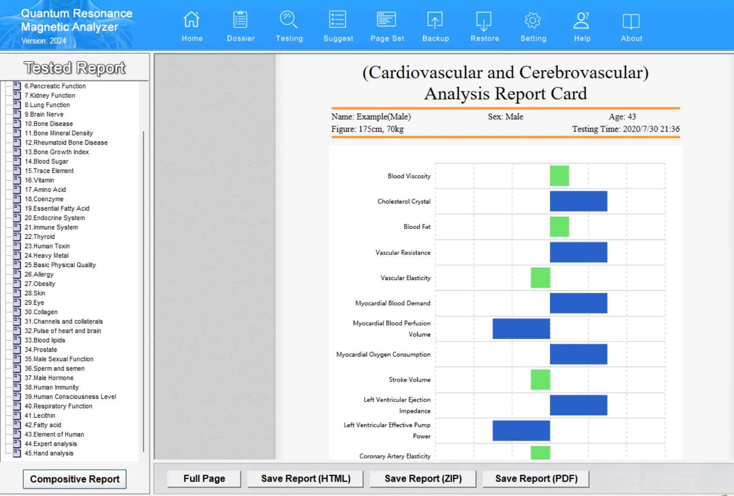Open Help person icon
Image resolution: width=734 pixels, height=496 pixels.
coord(581,20)
